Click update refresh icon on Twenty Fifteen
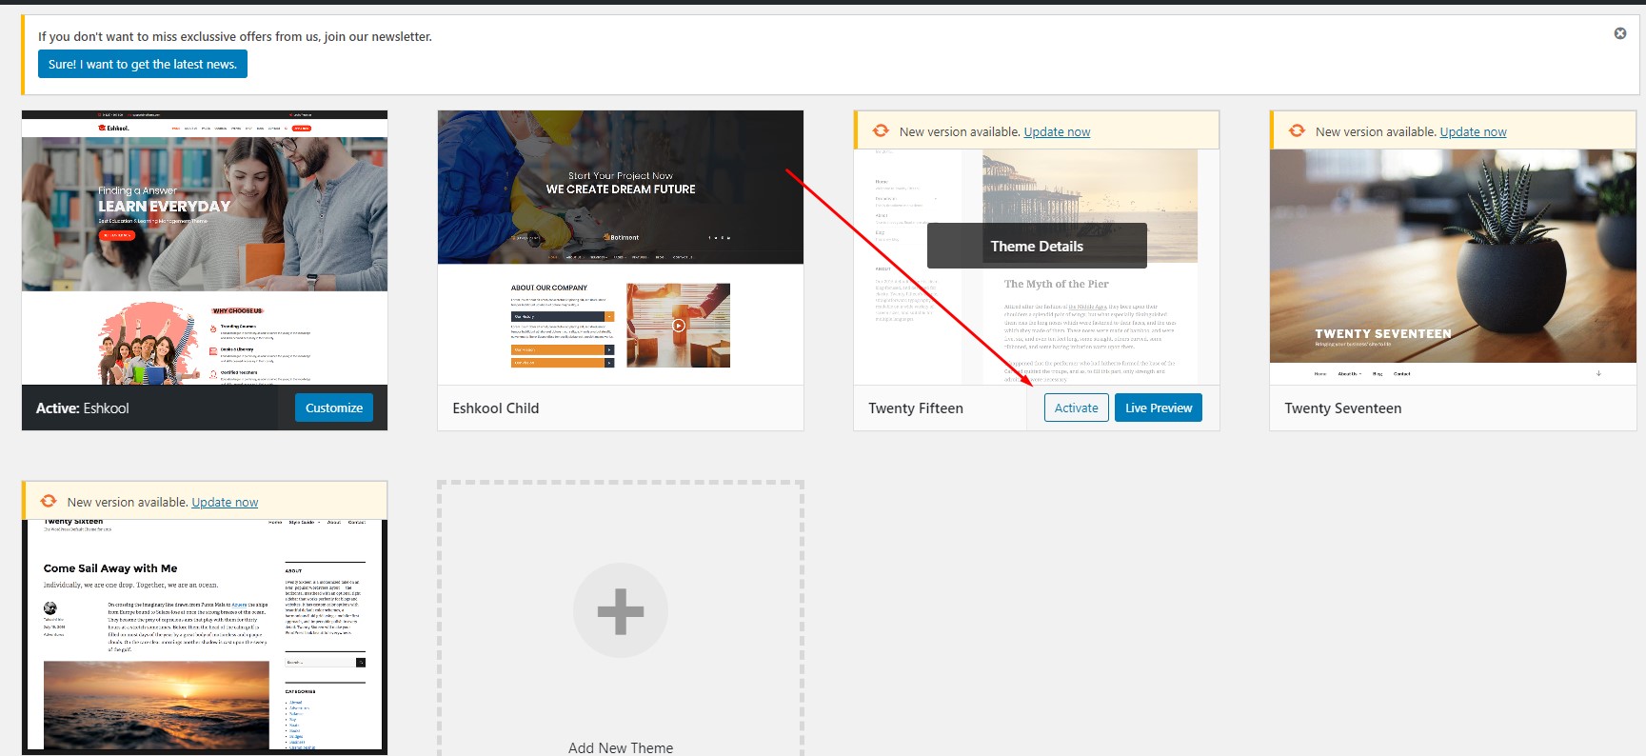Image resolution: width=1646 pixels, height=756 pixels. [x=881, y=130]
